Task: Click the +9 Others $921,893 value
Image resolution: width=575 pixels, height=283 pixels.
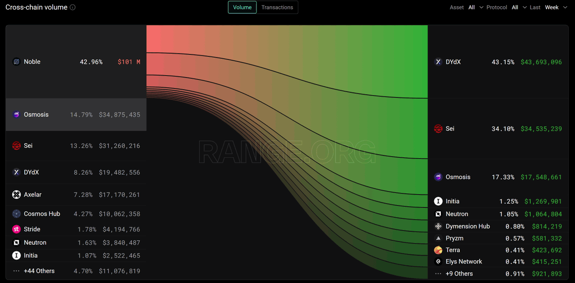Action: [x=547, y=274]
